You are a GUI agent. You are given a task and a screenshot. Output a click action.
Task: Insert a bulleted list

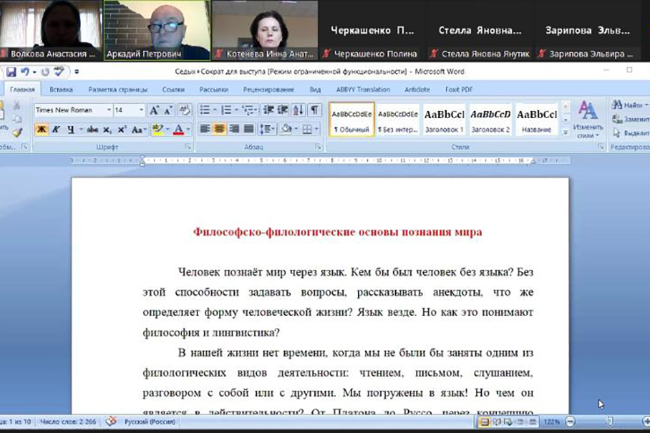(205, 110)
